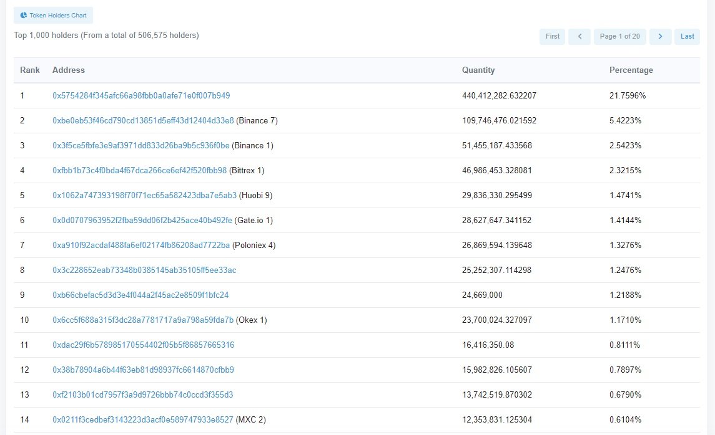This screenshot has width=715, height=435.
Task: Click the Percentage column header
Action: click(x=631, y=70)
